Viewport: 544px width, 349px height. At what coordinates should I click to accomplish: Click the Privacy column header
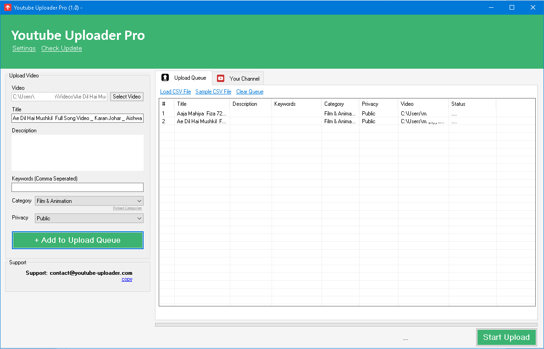point(378,104)
